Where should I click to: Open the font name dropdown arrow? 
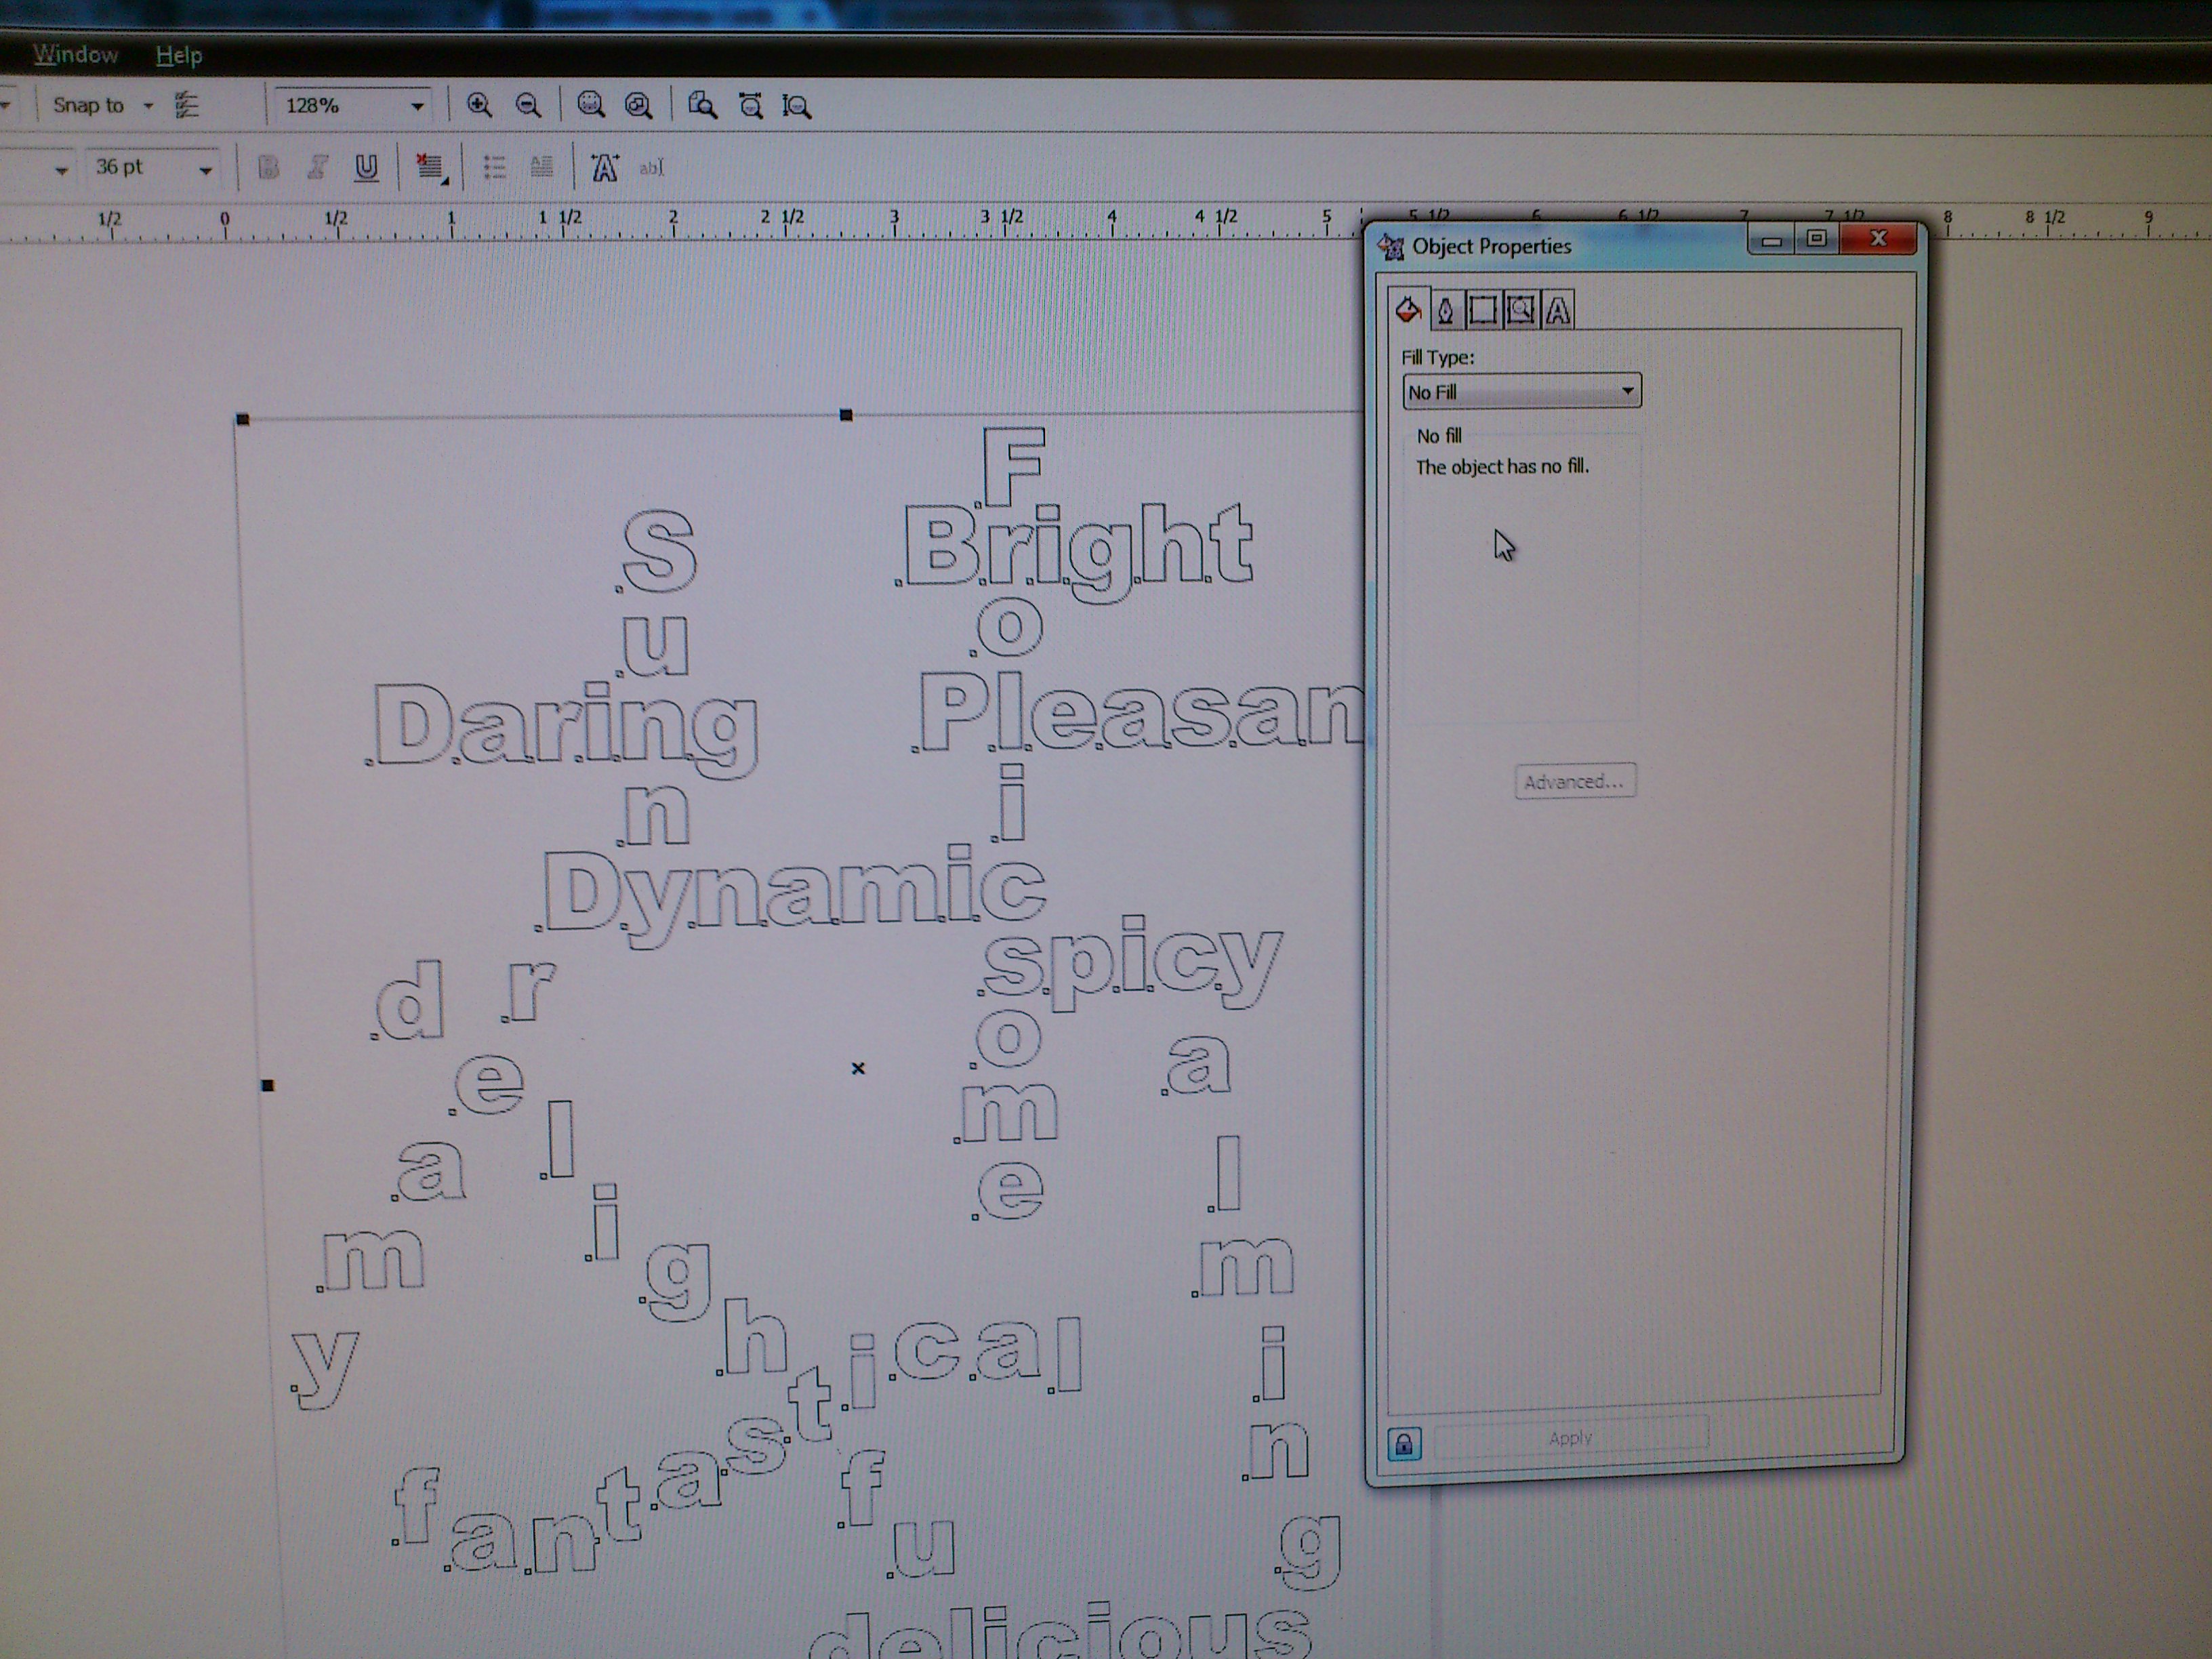61,170
